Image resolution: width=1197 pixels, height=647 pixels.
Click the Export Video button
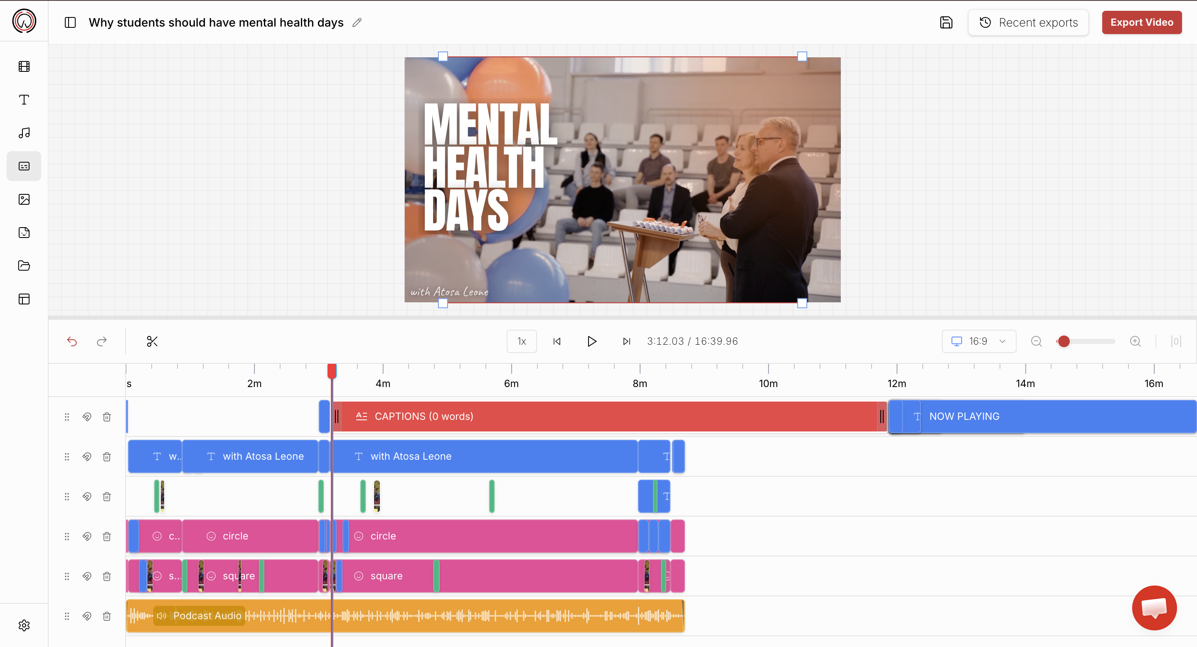pos(1142,22)
